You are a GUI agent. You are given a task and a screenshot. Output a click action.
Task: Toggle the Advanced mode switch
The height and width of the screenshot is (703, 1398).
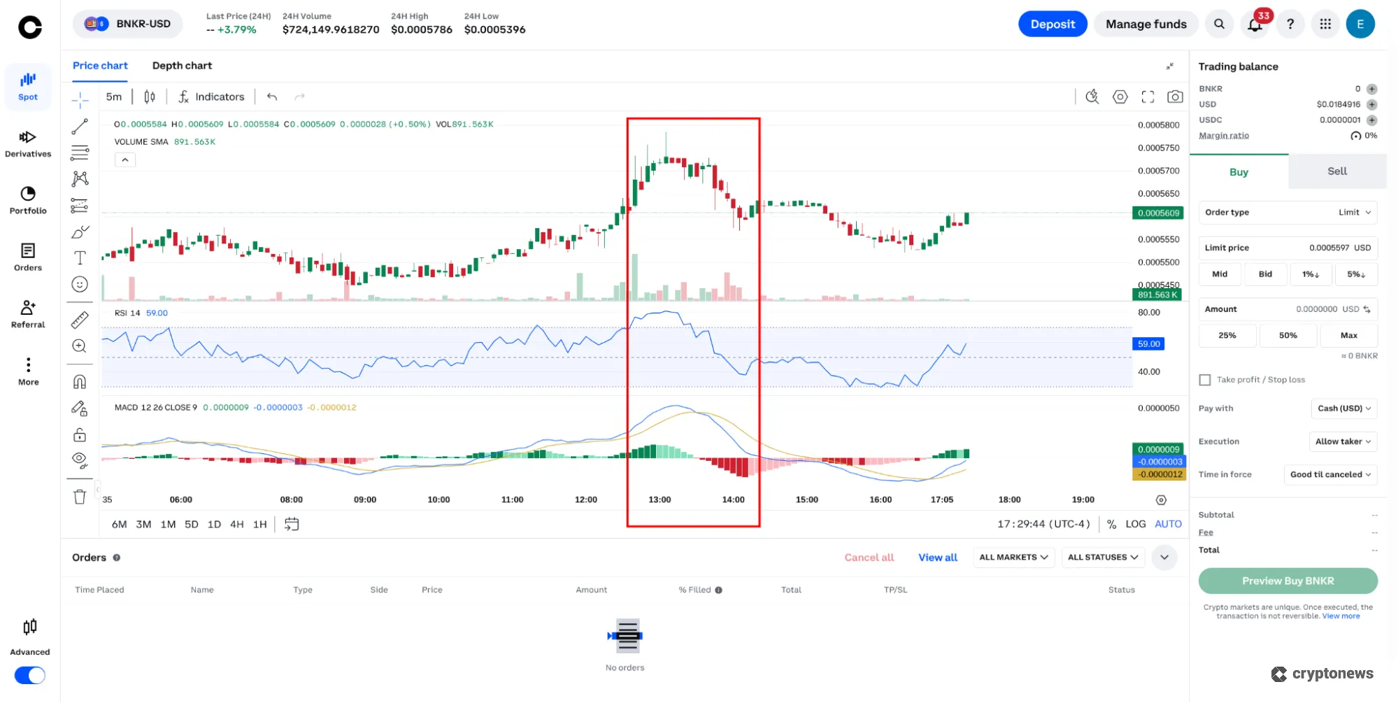point(30,675)
